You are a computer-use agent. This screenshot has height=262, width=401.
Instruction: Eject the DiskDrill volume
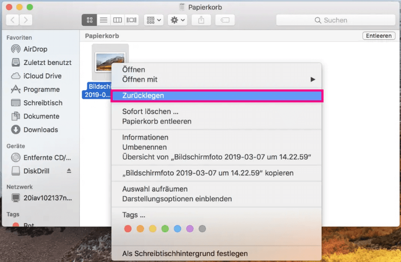click(69, 171)
